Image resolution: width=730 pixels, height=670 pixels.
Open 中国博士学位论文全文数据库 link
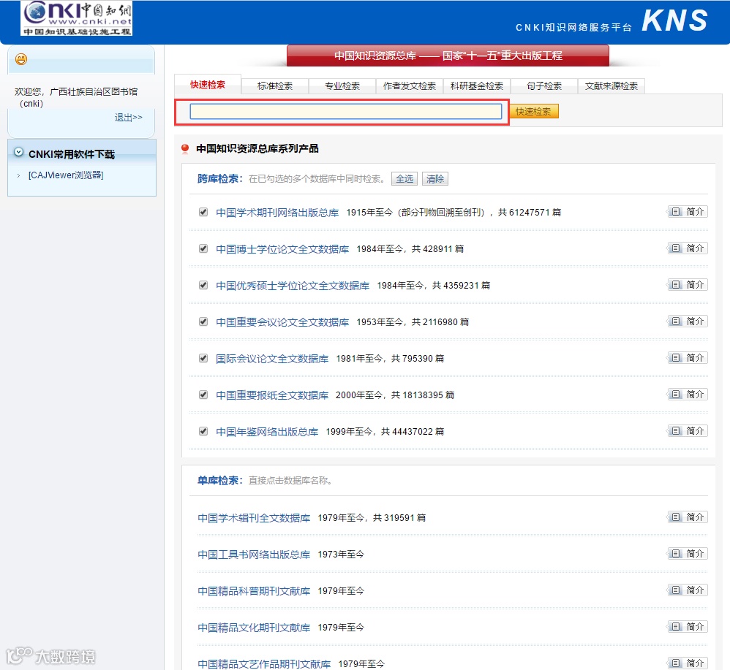(282, 249)
